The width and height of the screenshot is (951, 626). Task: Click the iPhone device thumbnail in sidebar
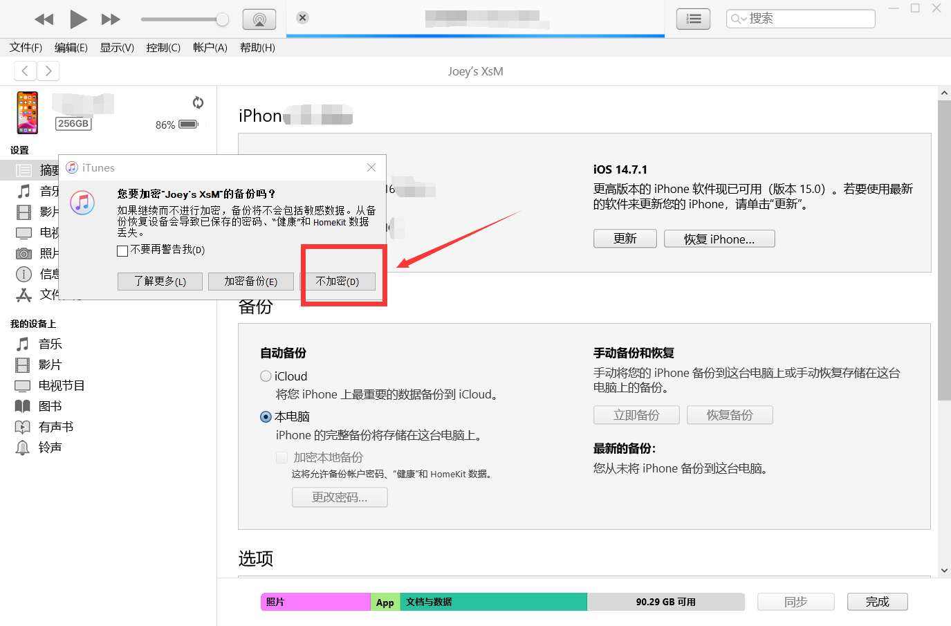[x=28, y=113]
